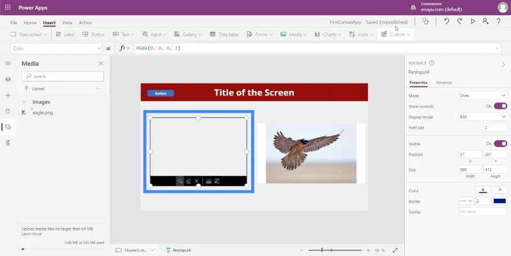511x256 pixels.
Task: Insert a Data table
Action: tap(224, 34)
